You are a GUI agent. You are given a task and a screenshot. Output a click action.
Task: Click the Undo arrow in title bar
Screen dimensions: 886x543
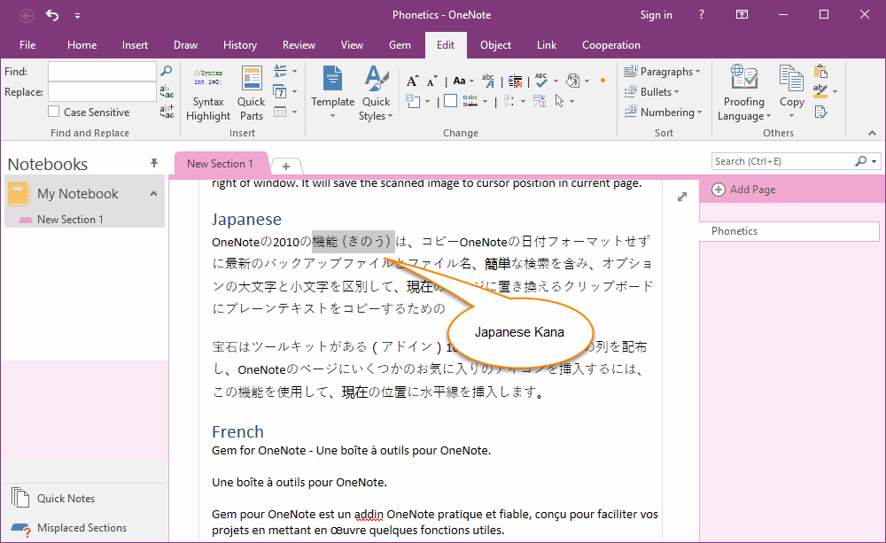click(52, 15)
